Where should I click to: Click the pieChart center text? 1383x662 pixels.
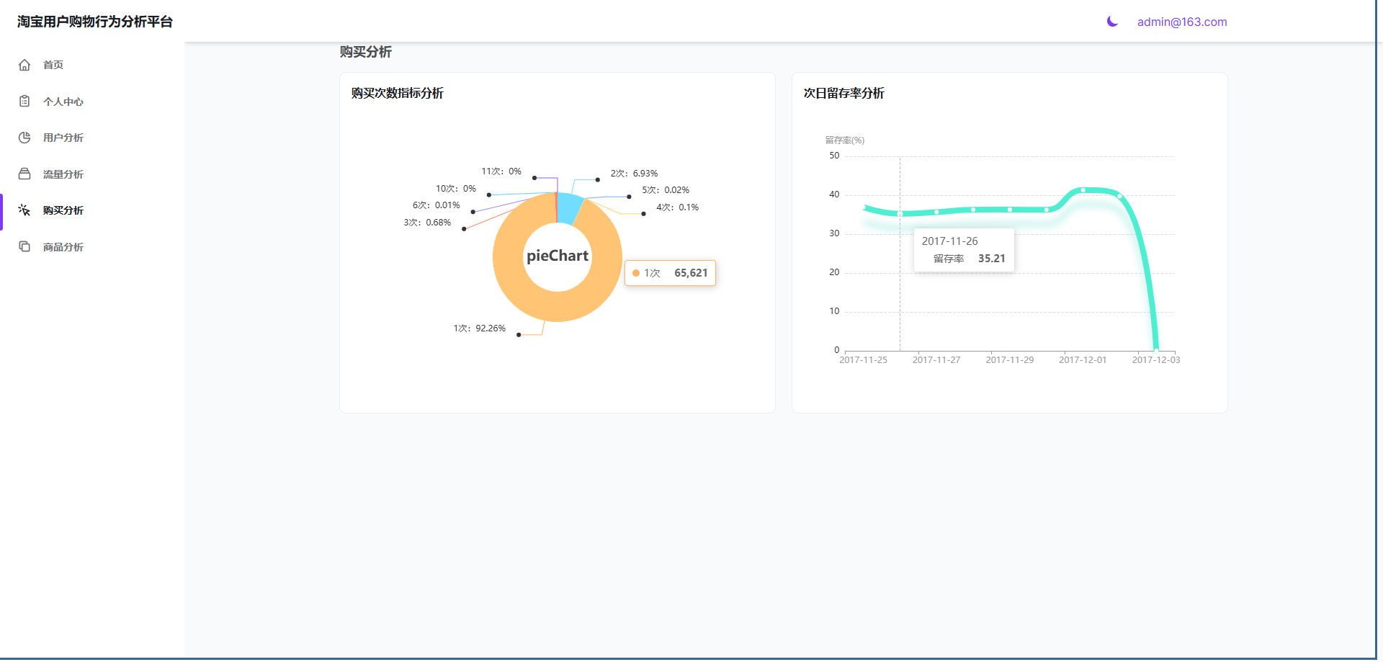pyautogui.click(x=557, y=256)
